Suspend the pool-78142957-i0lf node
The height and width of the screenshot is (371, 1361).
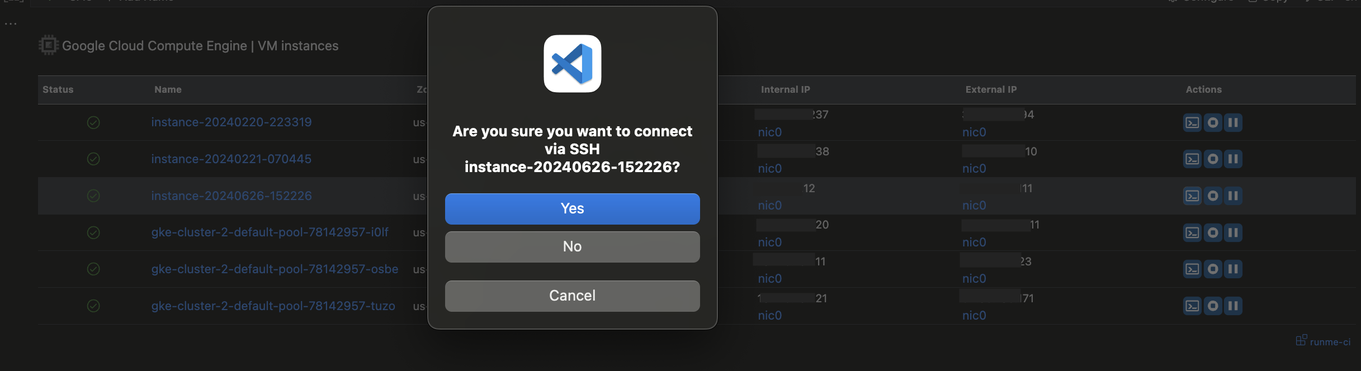click(x=1232, y=232)
